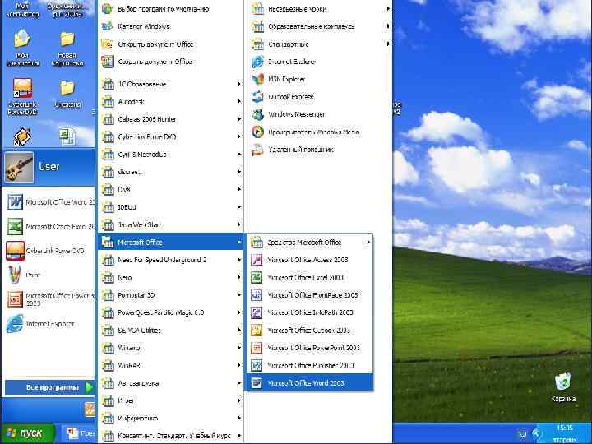The width and height of the screenshot is (592, 444).
Task: Open Microsoft Office FrontPage 2003
Action: 309,295
